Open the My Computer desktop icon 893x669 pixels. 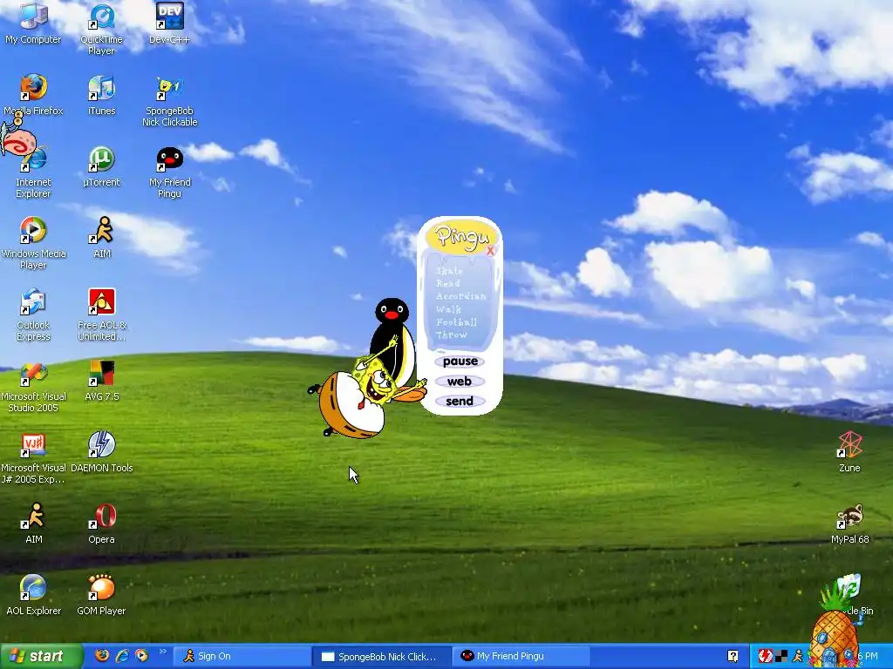(x=33, y=23)
